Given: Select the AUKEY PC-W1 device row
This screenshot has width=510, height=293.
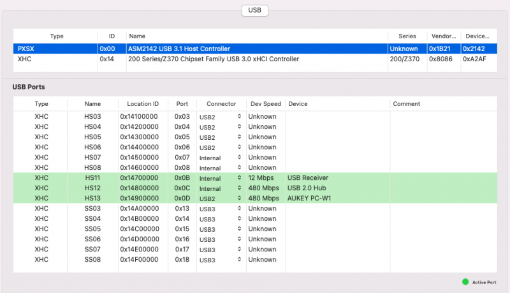Looking at the screenshot, I should [x=309, y=199].
